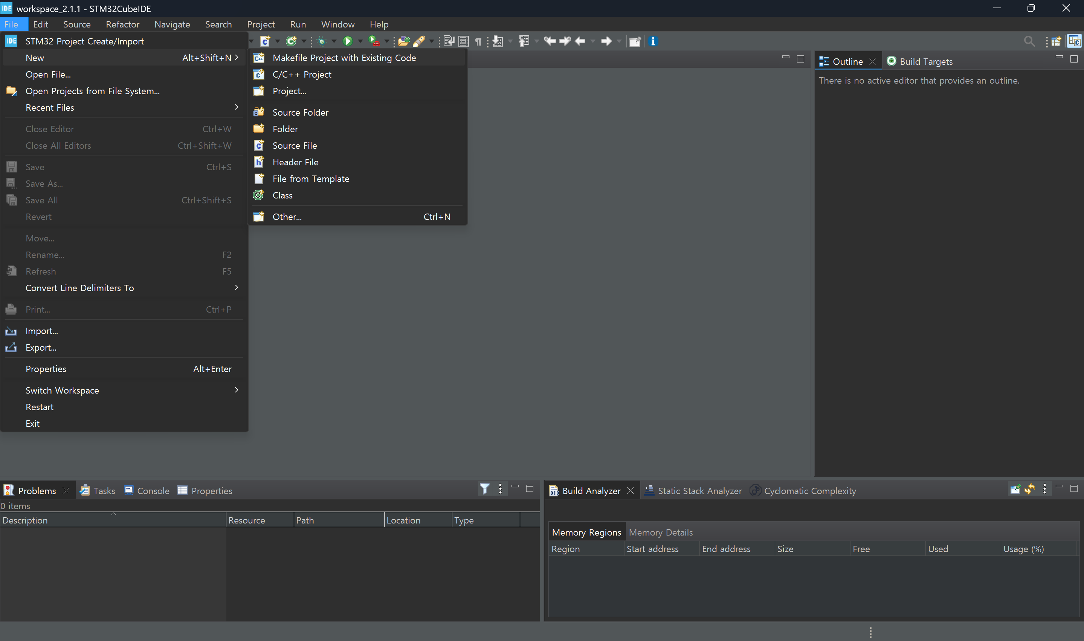Click the magnifier search icon in toolbar

tap(1029, 41)
